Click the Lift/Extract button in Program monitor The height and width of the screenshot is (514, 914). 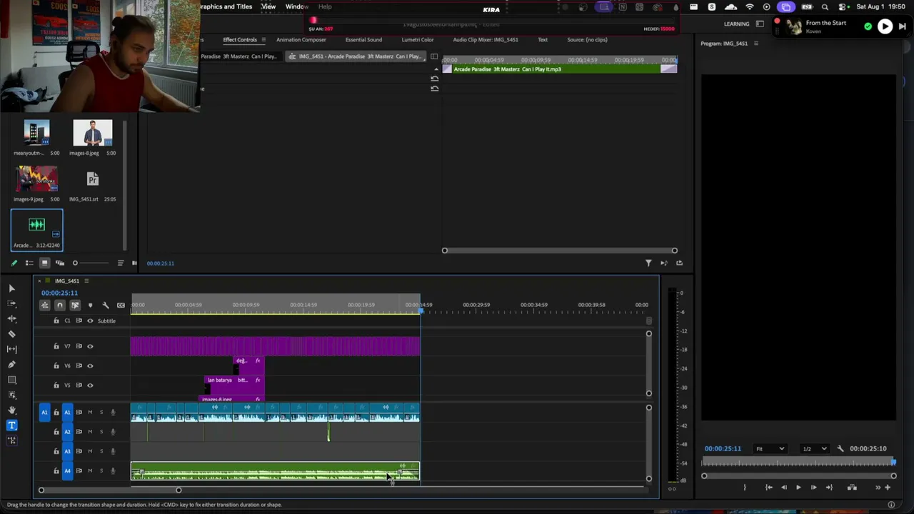[852, 488]
